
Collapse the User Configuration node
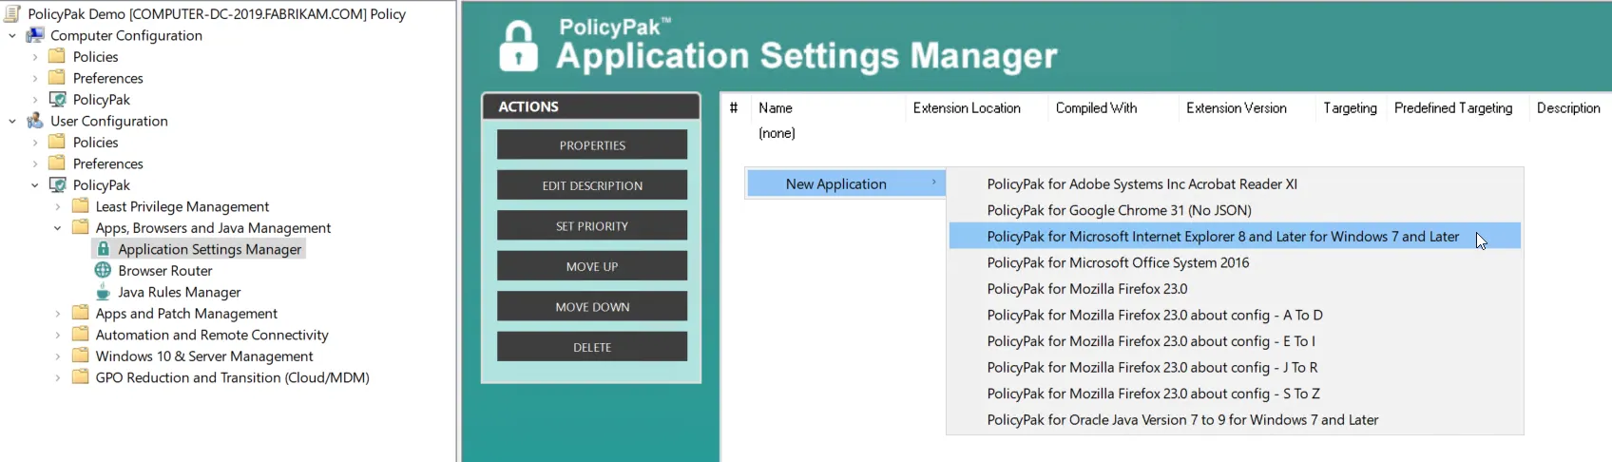coord(12,122)
